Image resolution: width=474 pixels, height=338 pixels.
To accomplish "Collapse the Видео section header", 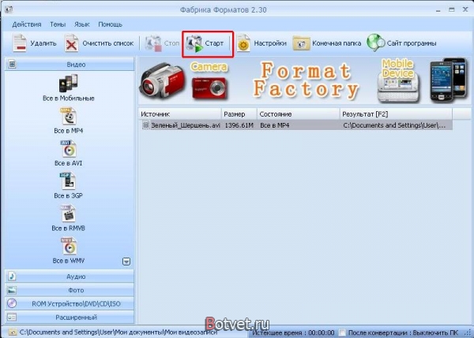I will [70, 65].
